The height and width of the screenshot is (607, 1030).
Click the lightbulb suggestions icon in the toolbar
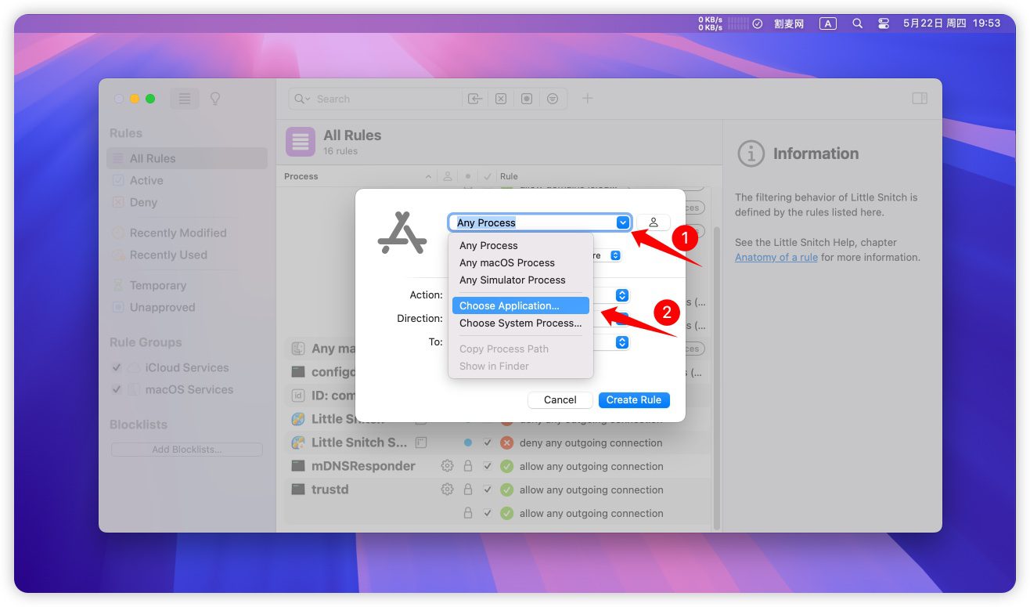[215, 99]
